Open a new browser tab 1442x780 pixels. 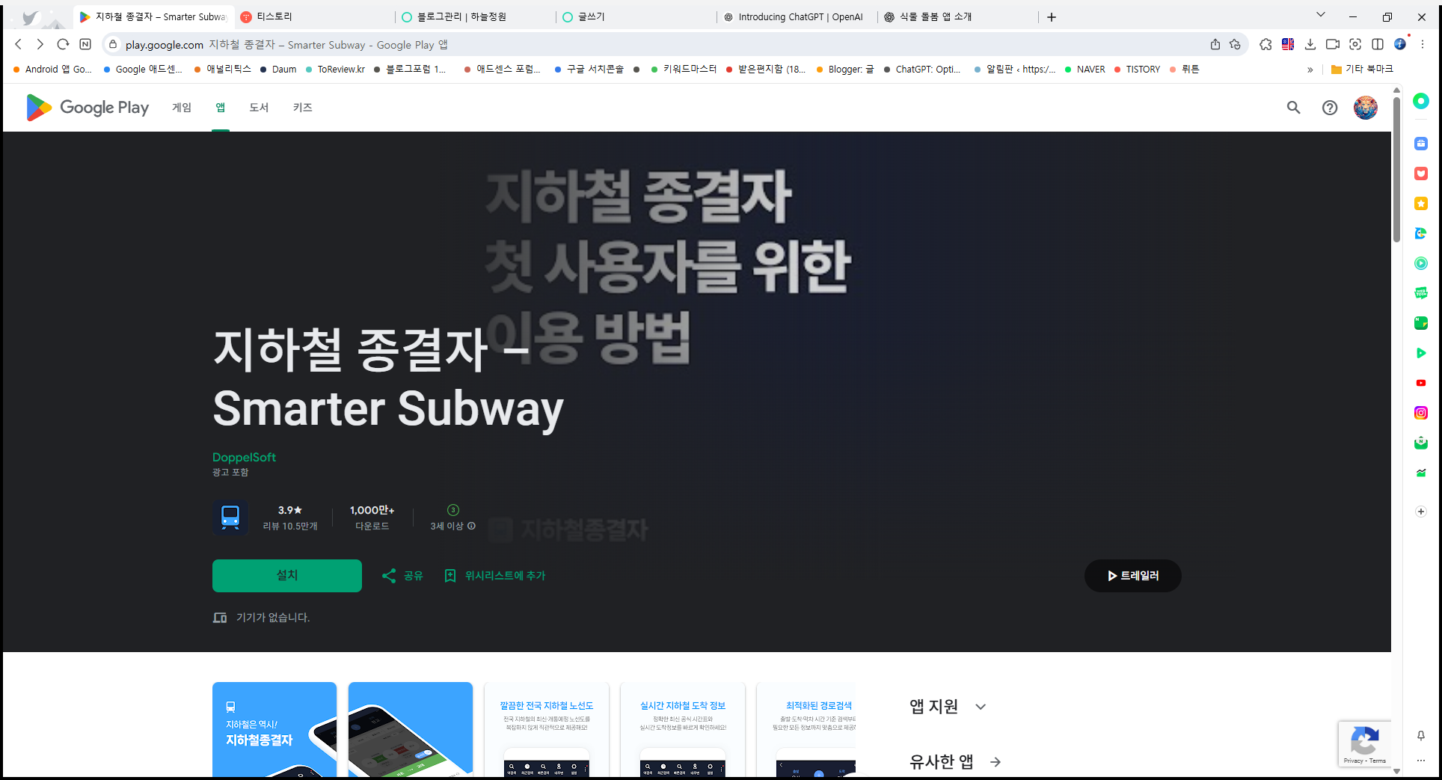(x=1052, y=16)
